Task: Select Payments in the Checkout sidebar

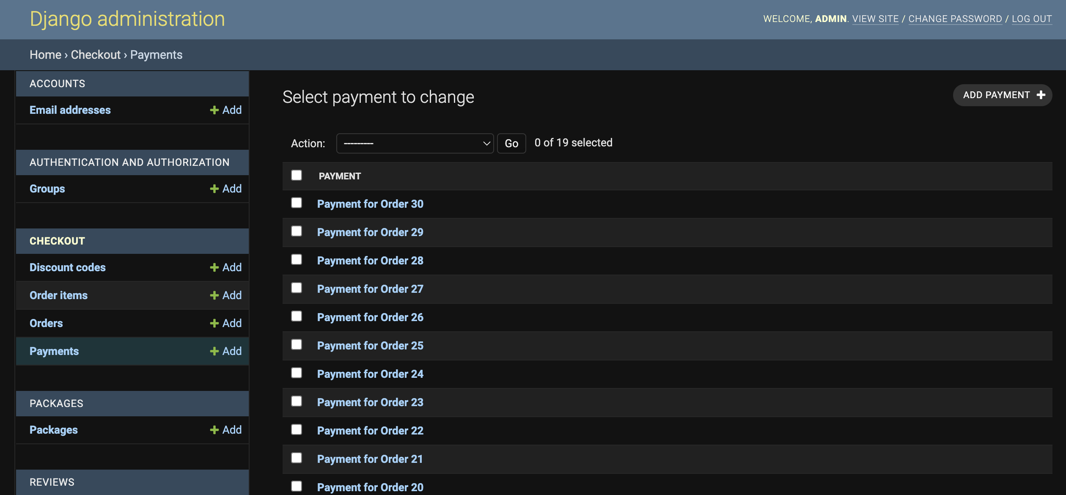Action: point(54,351)
